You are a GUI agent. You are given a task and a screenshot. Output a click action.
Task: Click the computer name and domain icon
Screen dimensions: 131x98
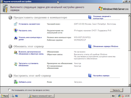click(16, 38)
